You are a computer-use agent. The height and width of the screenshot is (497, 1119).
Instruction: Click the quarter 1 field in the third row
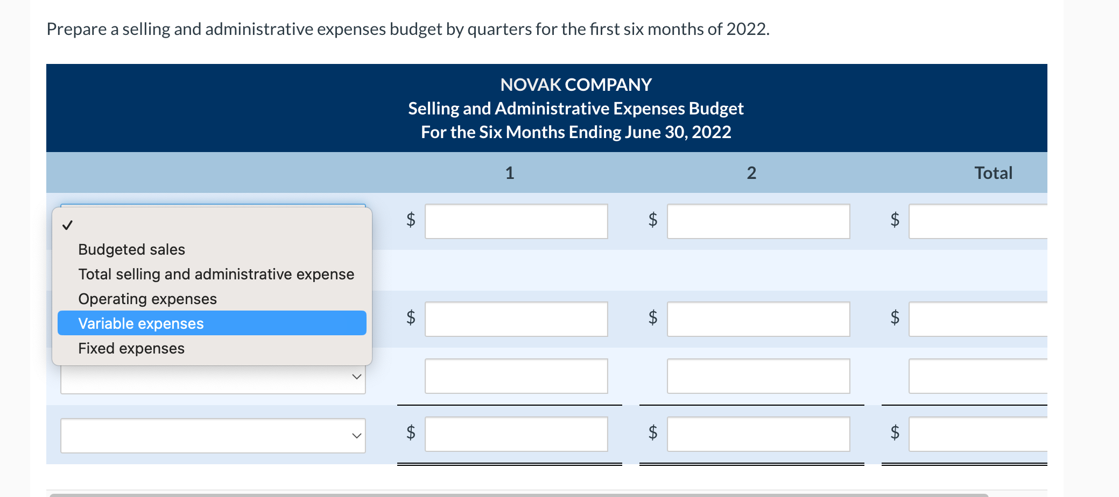[x=516, y=376]
